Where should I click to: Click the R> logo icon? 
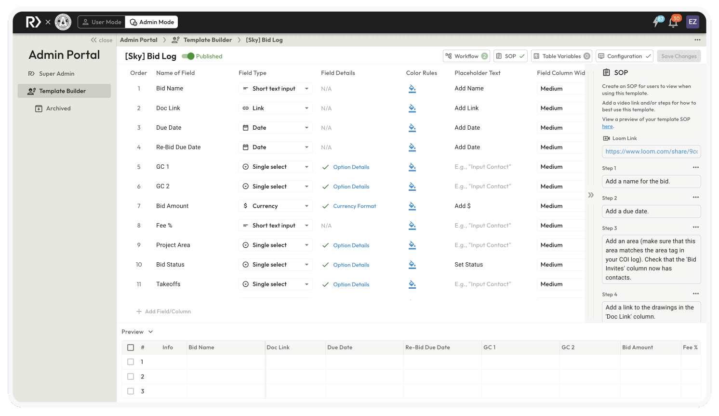point(33,22)
